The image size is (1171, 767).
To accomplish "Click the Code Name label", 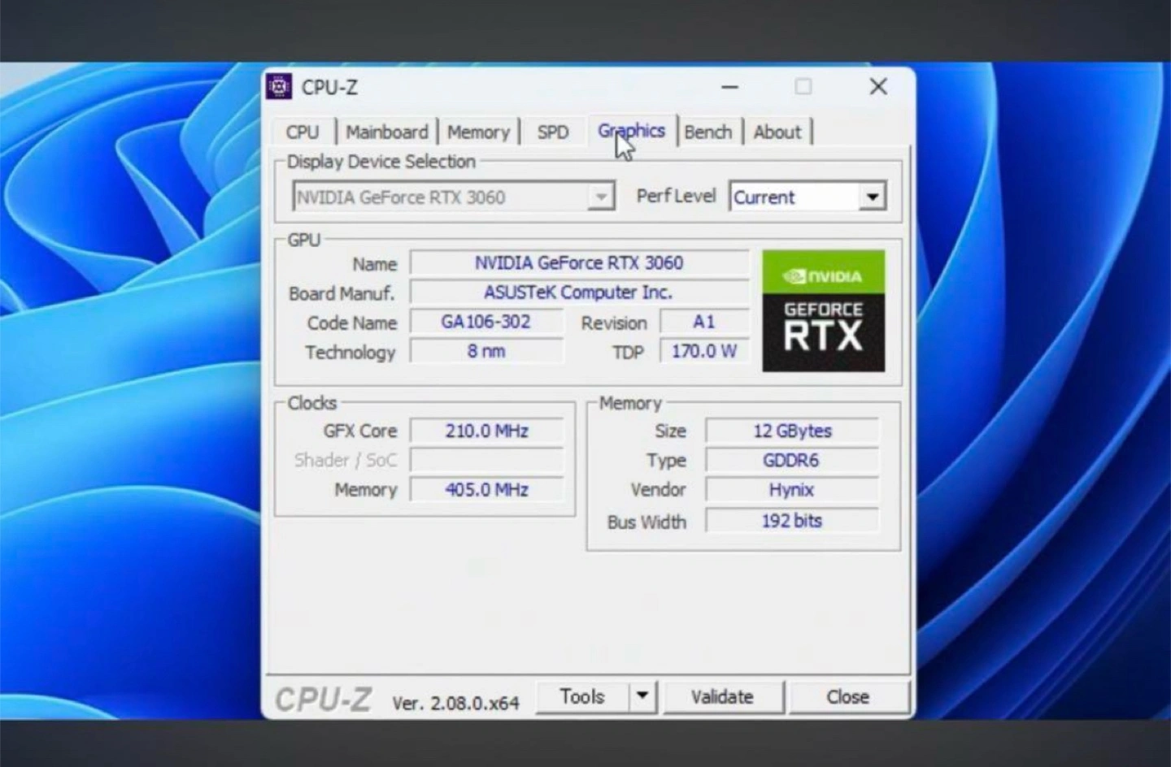I will 352,323.
